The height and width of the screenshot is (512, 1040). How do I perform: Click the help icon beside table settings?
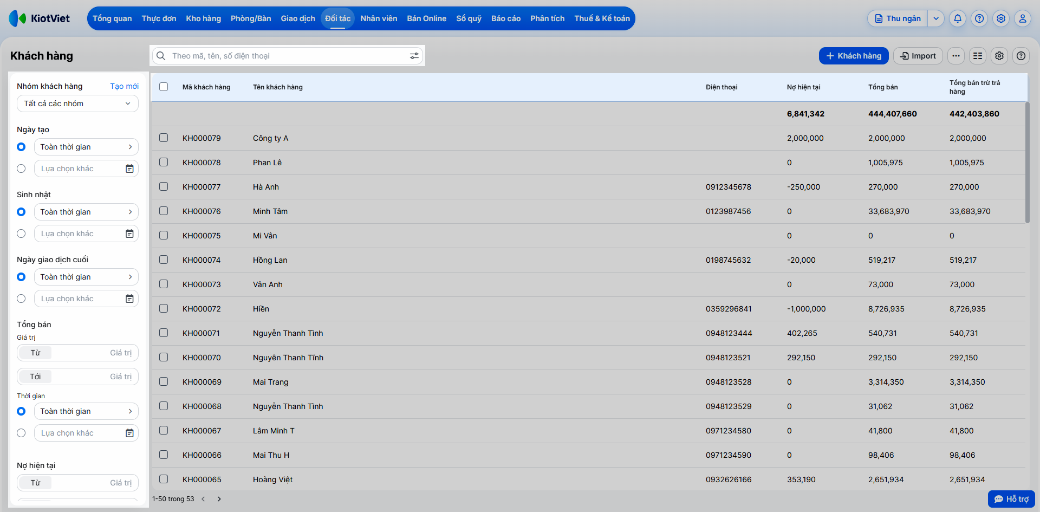[1021, 56]
